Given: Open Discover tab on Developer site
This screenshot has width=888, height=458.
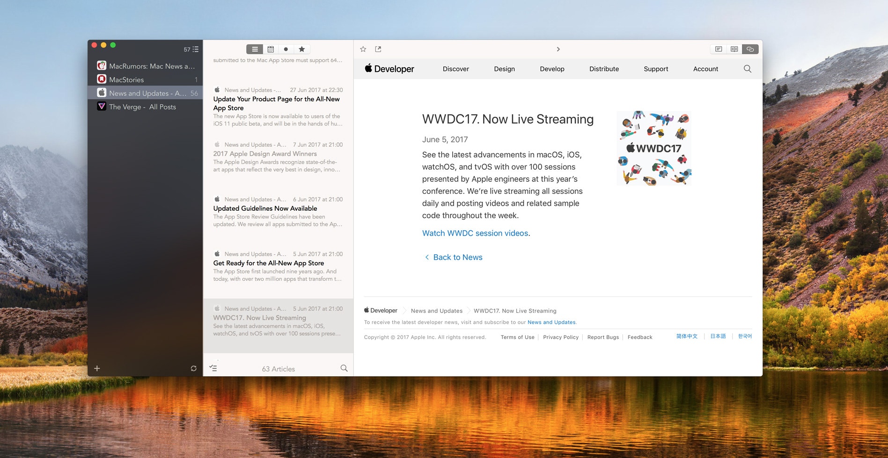Looking at the screenshot, I should coord(456,69).
